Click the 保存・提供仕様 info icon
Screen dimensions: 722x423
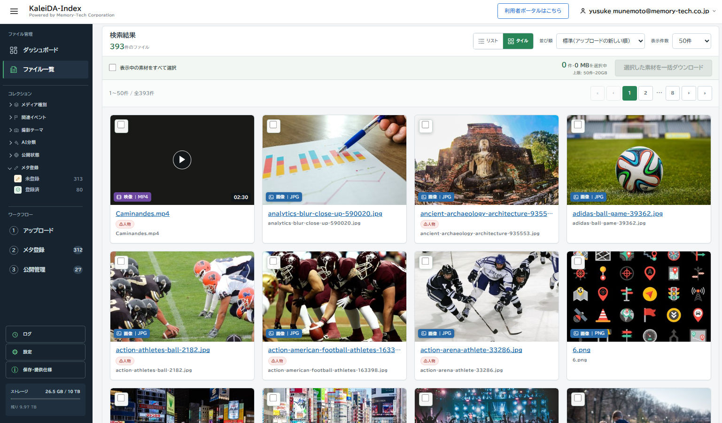coord(15,370)
